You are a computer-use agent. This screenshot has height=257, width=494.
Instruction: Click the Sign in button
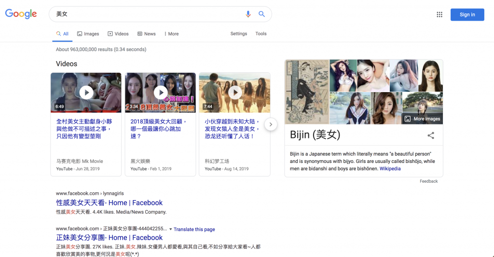pyautogui.click(x=467, y=14)
